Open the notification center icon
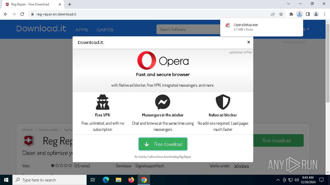 tap(321, 180)
